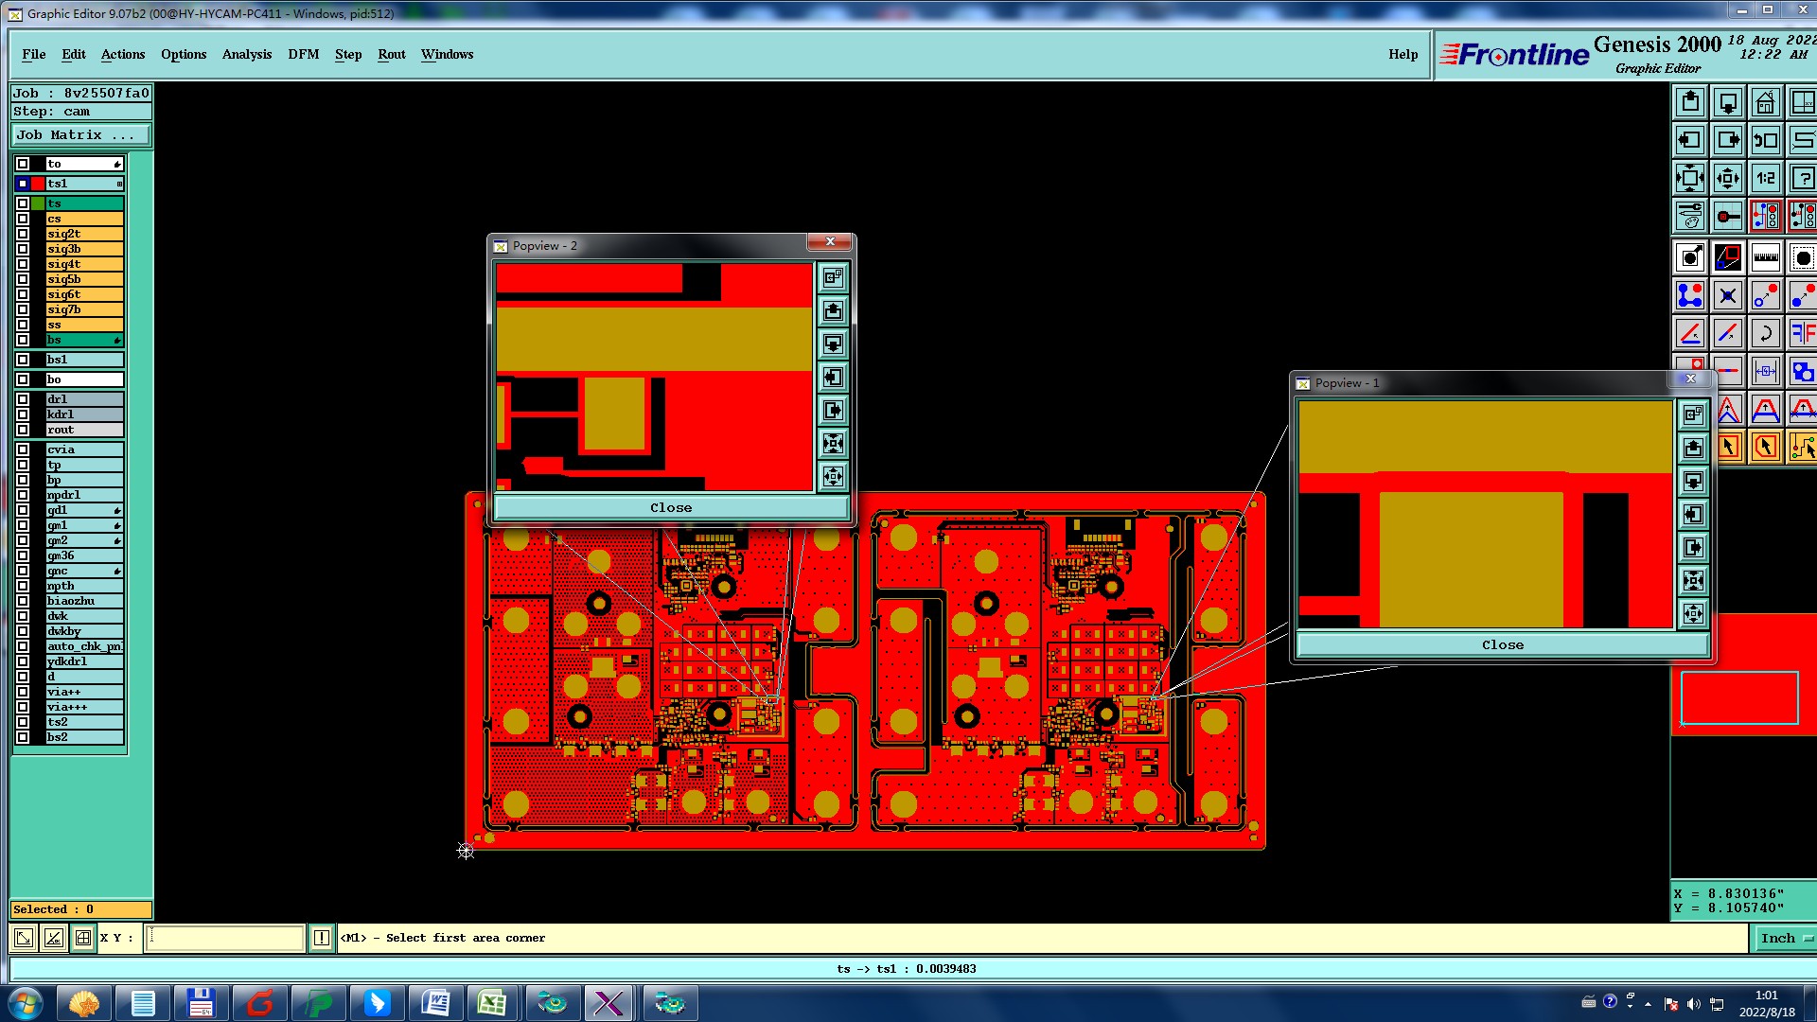Viewport: 1817px width, 1022px height.
Task: Open the DFM menu
Action: (x=303, y=54)
